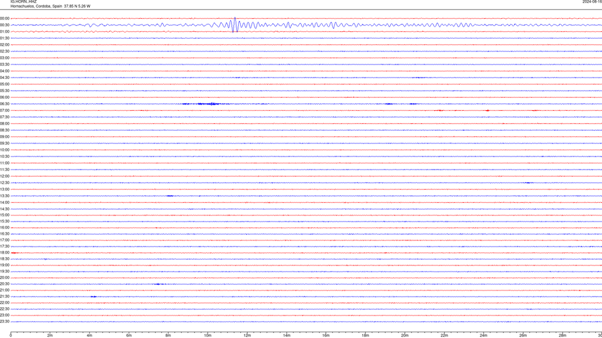Click the 16m tick on the minutes axis
The image size is (602, 338).
pos(326,335)
